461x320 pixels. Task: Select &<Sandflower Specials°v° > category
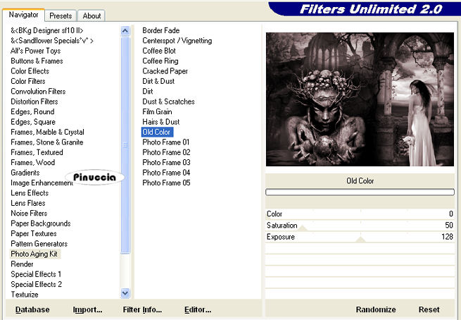(x=52, y=41)
